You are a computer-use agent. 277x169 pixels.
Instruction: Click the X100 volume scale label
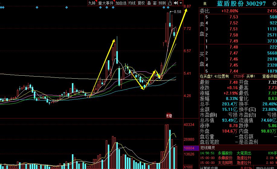[x=188, y=167]
